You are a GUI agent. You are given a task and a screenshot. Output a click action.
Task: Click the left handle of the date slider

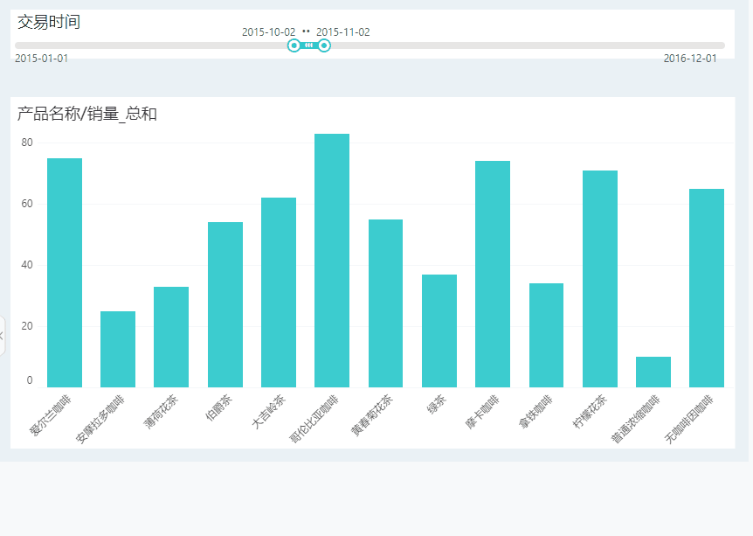[294, 45]
